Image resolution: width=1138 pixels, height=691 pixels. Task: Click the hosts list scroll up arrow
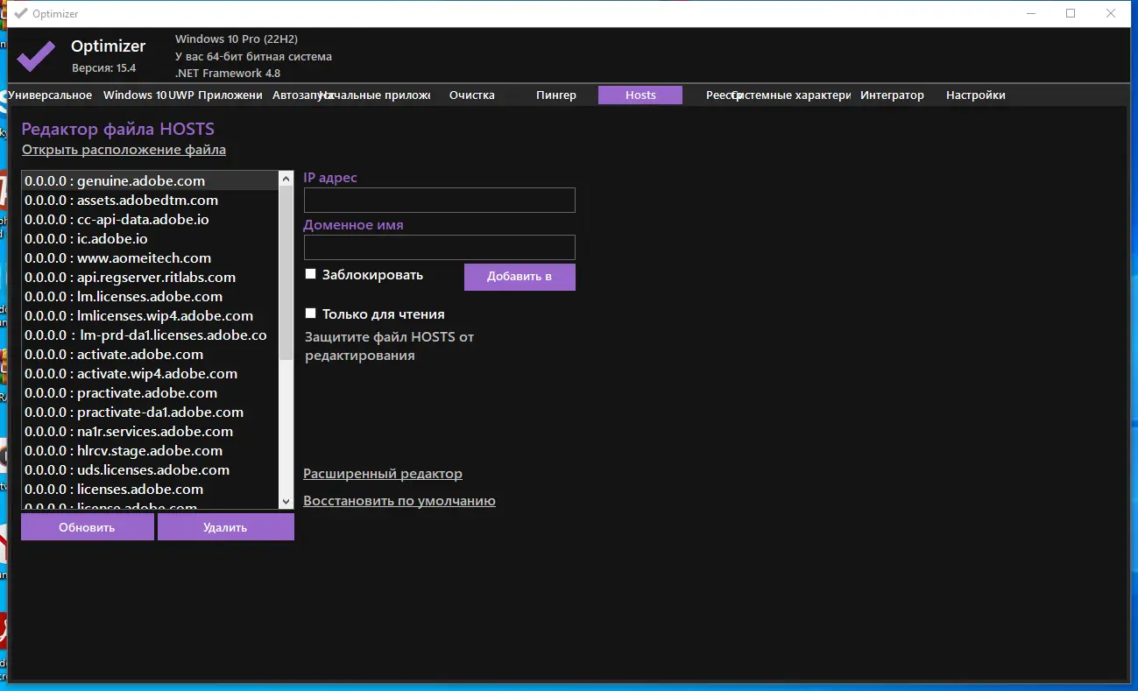tap(286, 179)
